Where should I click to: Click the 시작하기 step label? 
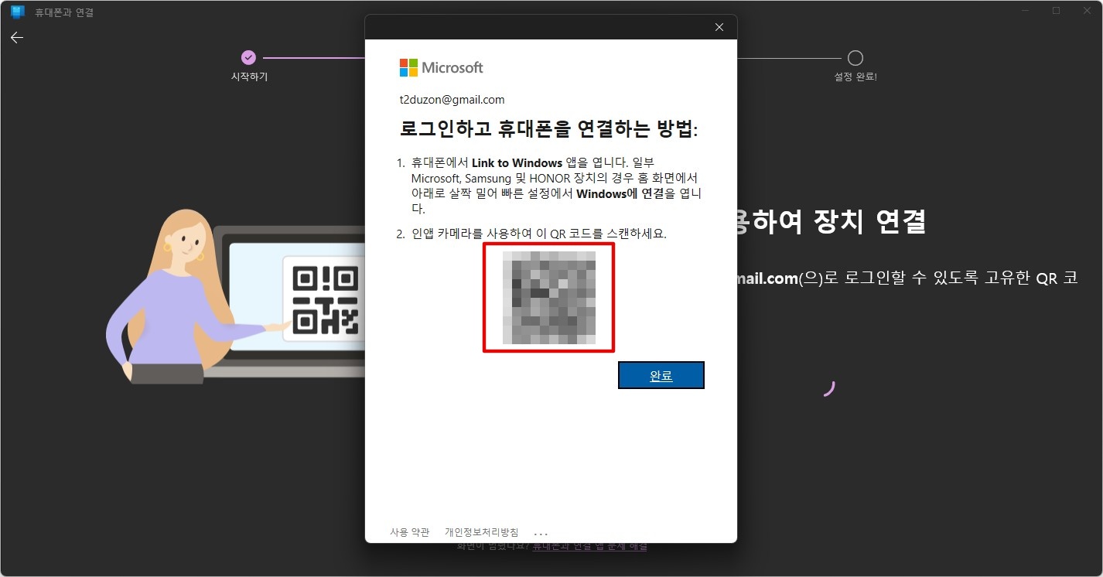point(249,77)
